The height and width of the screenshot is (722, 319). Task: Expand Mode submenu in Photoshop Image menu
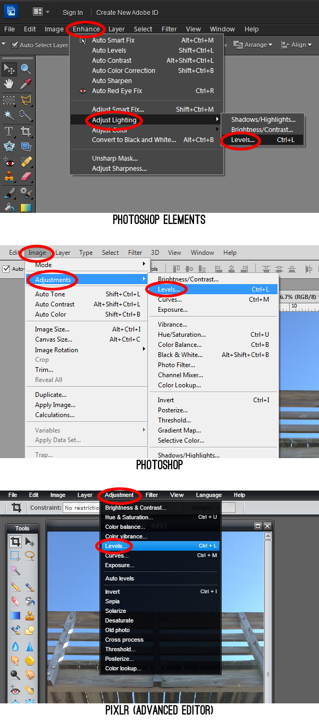point(87,264)
